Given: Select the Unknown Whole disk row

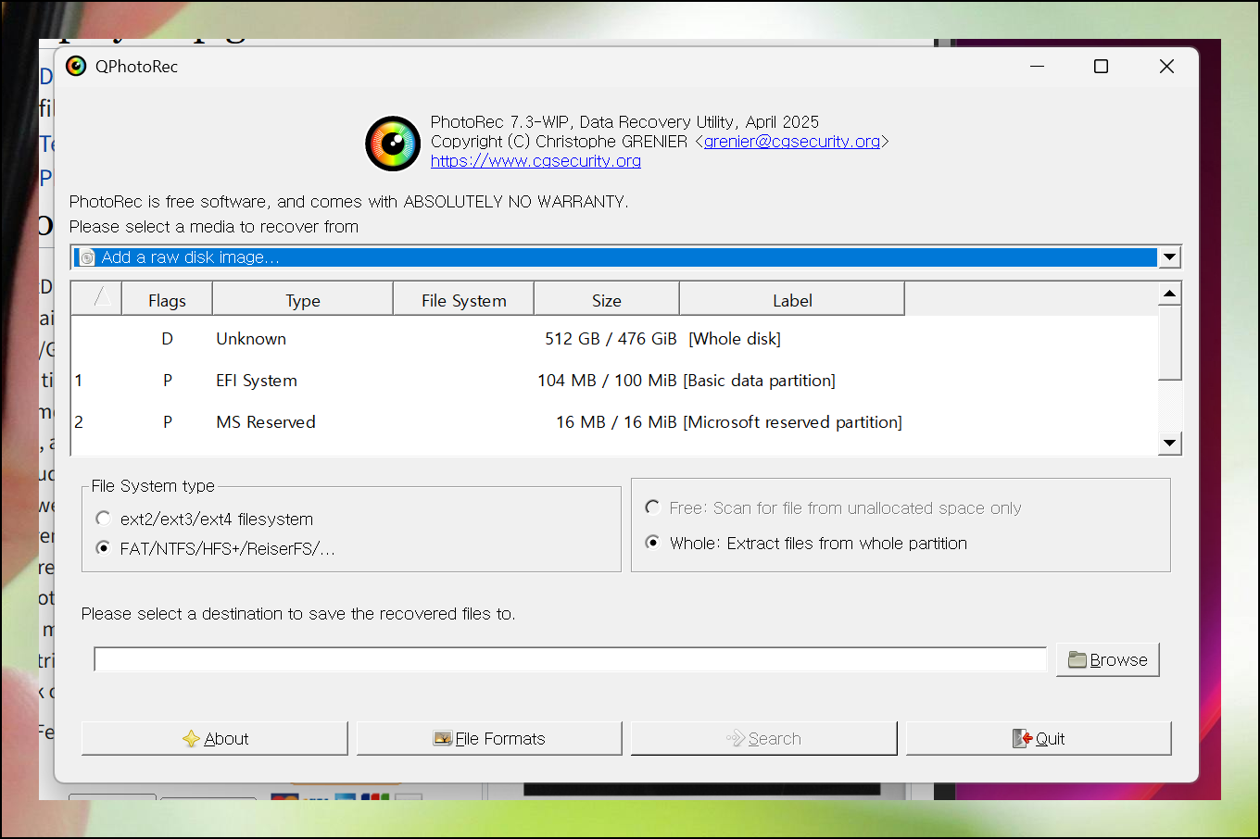Looking at the screenshot, I should (x=614, y=339).
